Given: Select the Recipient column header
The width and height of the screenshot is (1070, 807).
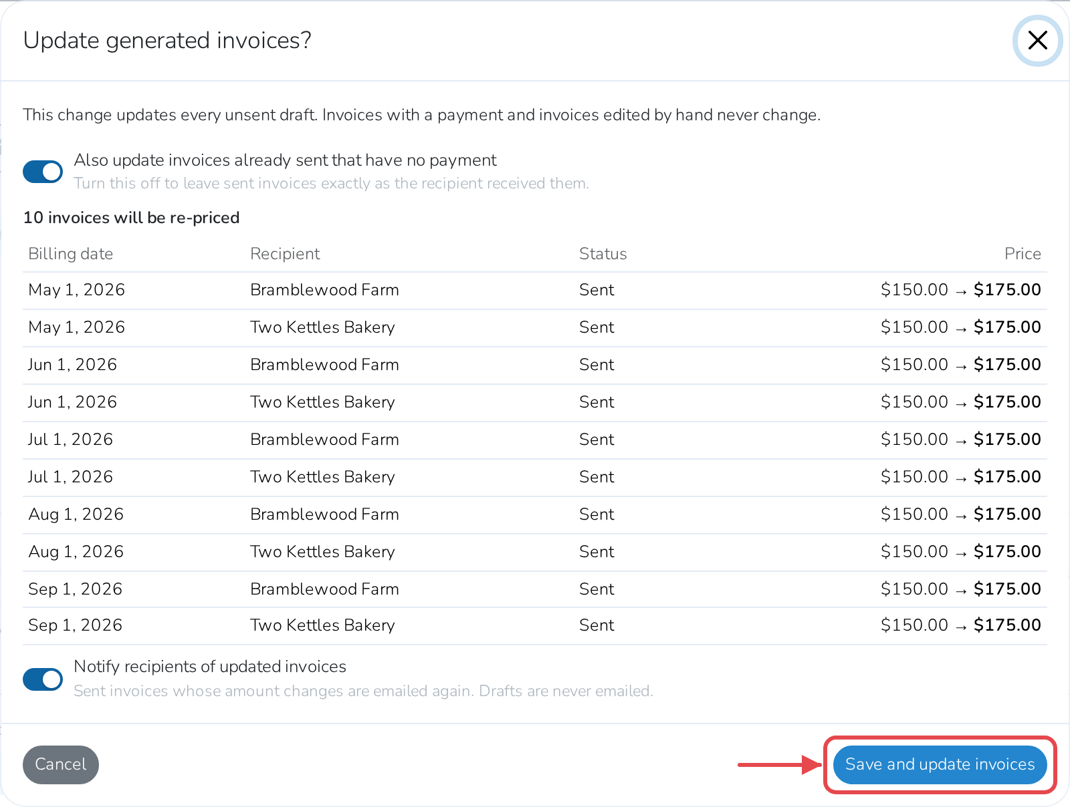Looking at the screenshot, I should (x=285, y=254).
